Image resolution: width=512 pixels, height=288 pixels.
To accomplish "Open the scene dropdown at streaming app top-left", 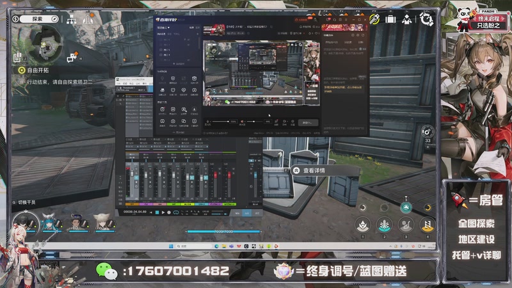I will [164, 28].
